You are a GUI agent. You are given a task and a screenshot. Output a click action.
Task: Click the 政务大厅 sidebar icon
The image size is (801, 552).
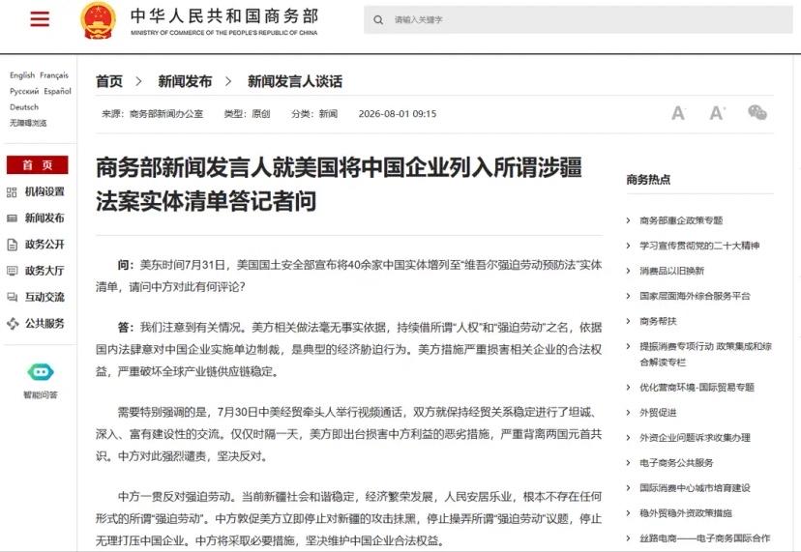click(12, 271)
